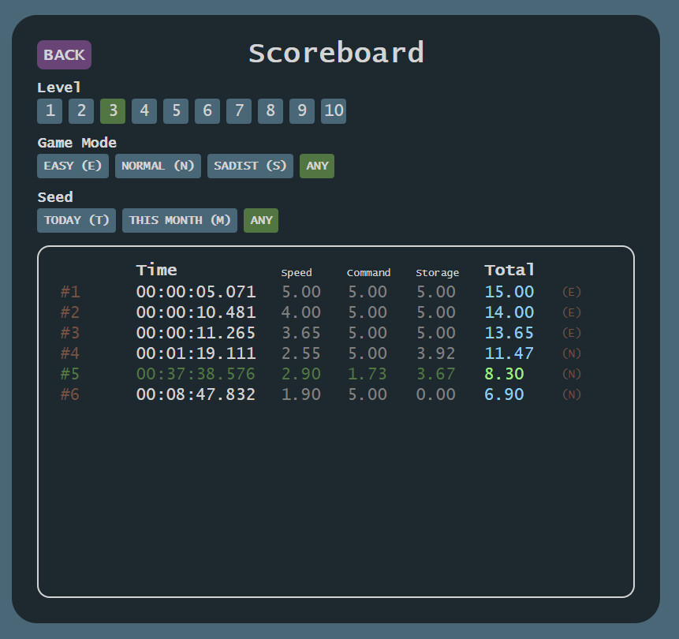Pick level 7 from level list
This screenshot has height=639, width=679.
(239, 110)
